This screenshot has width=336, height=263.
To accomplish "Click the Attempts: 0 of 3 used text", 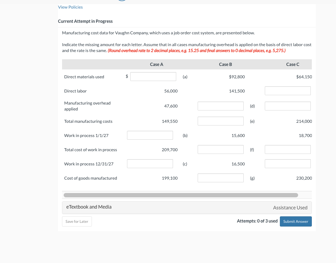I will click(257, 221).
